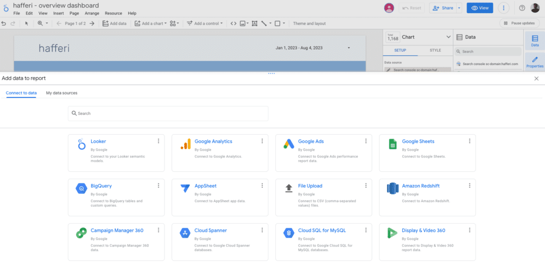Open the File menu
The width and height of the screenshot is (545, 264).
pos(16,13)
